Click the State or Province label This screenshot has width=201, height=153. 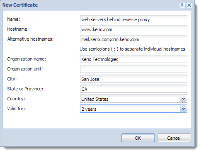[x=25, y=89]
